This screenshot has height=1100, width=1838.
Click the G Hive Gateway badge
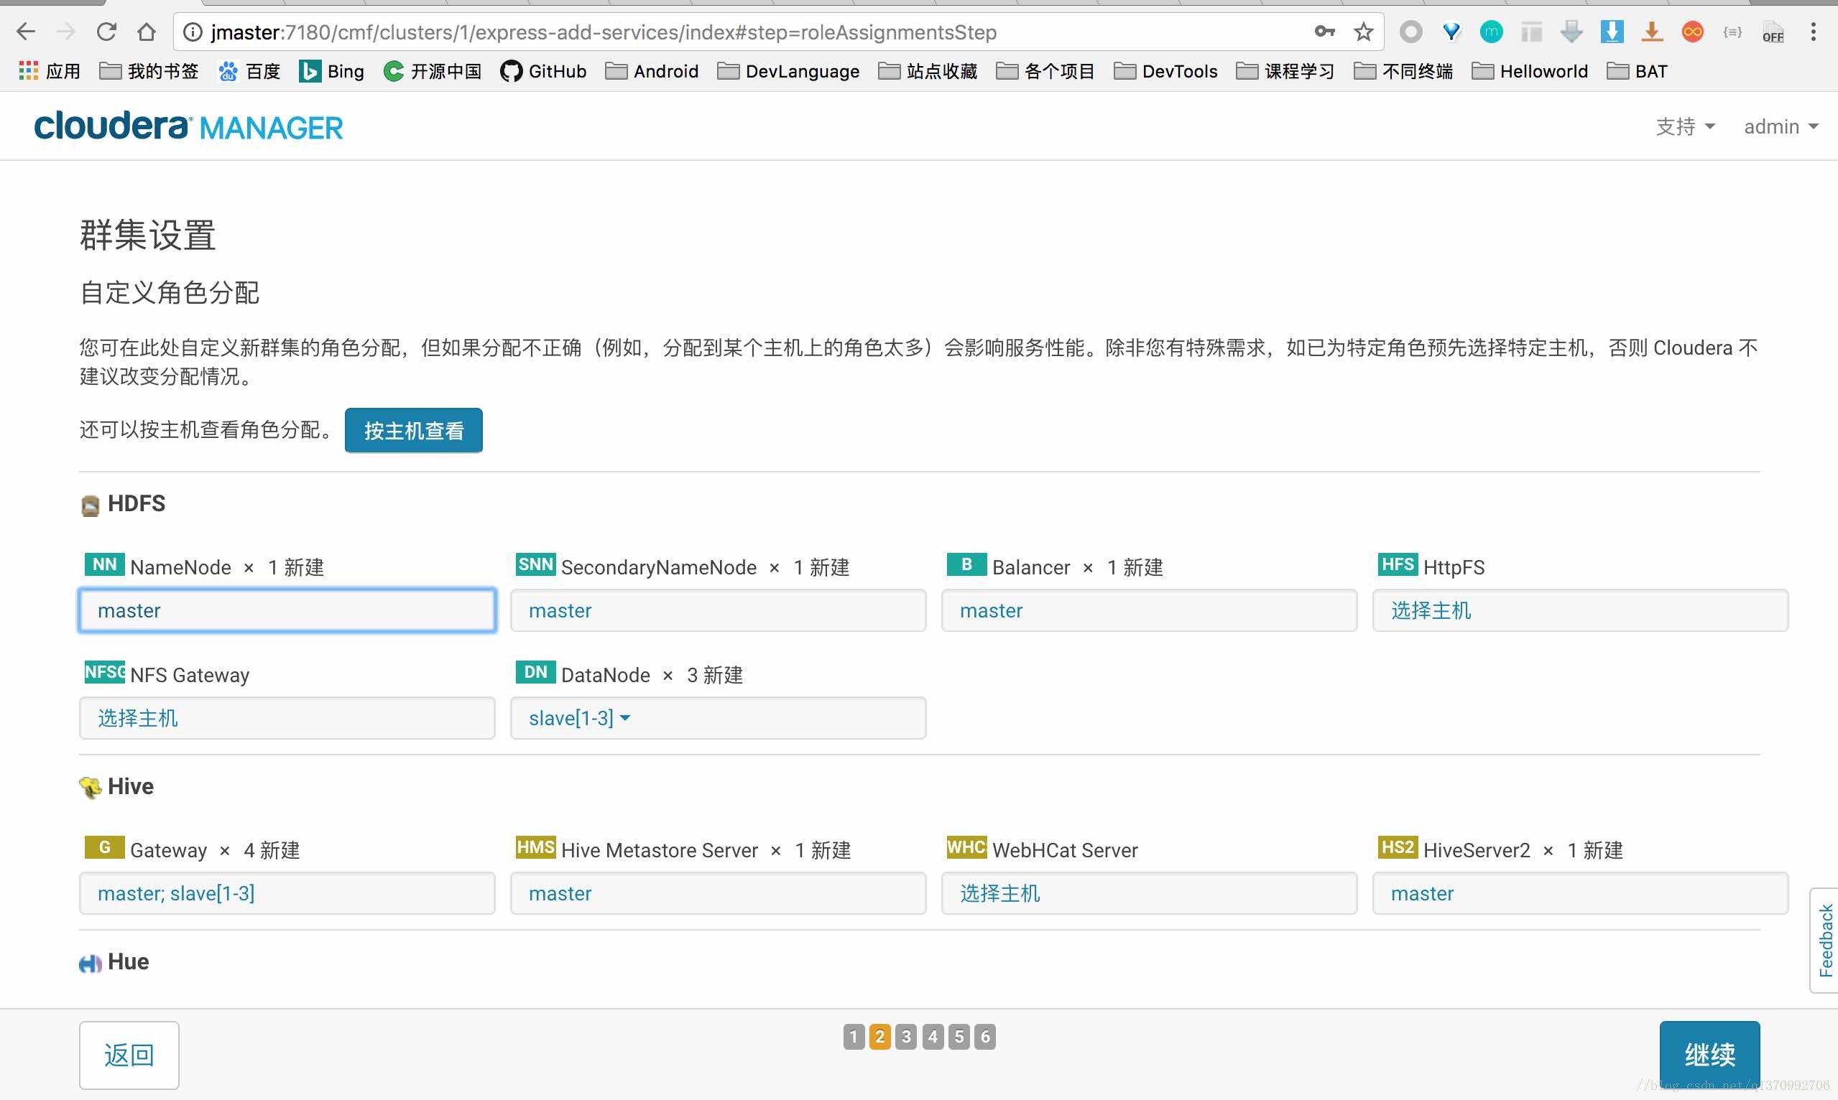click(x=105, y=847)
